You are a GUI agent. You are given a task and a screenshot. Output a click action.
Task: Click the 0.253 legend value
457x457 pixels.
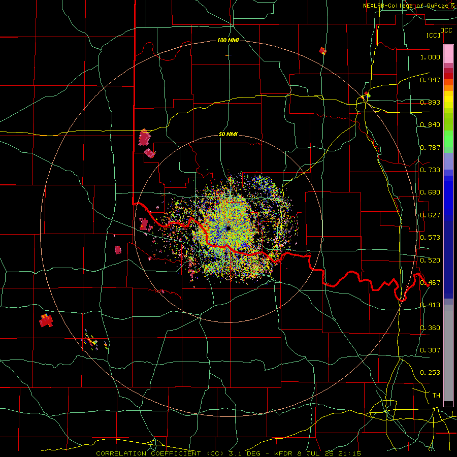click(x=430, y=373)
